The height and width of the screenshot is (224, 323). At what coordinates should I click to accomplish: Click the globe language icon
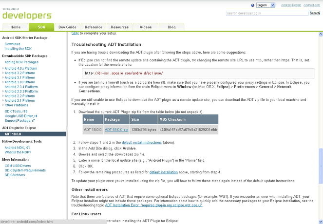coord(252,5)
